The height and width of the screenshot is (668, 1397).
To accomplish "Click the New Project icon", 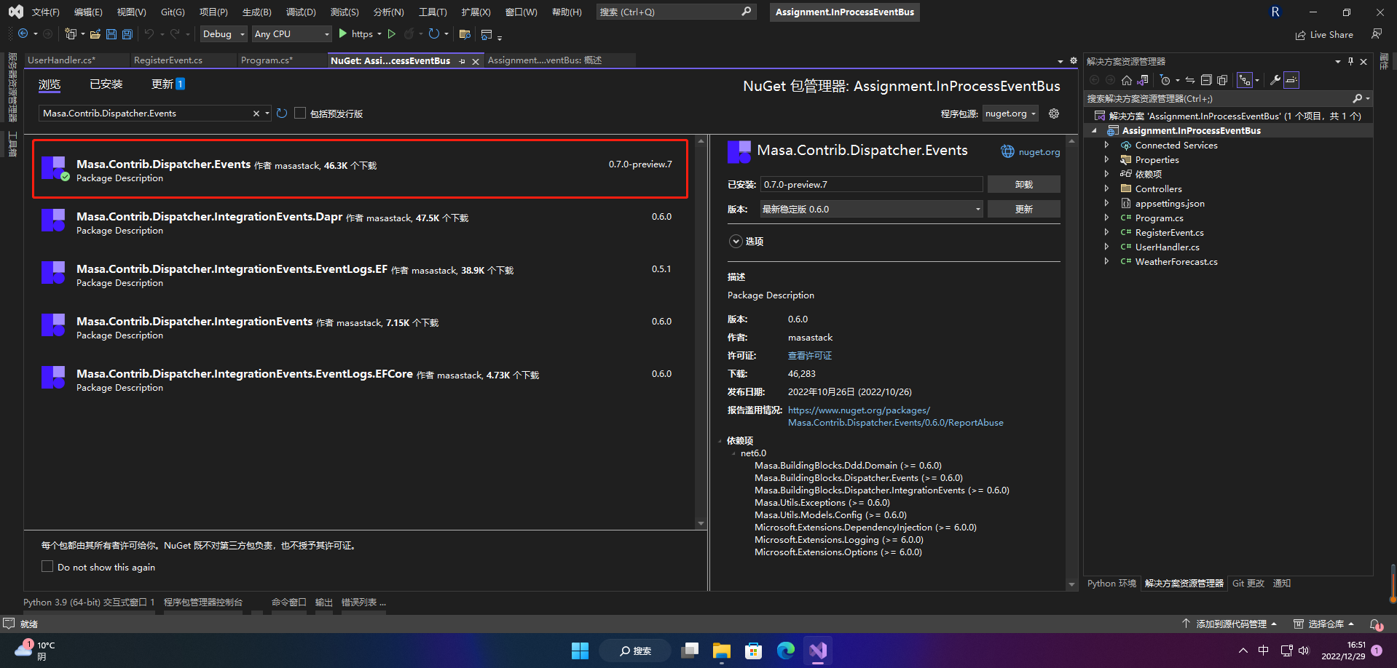I will pyautogui.click(x=70, y=34).
